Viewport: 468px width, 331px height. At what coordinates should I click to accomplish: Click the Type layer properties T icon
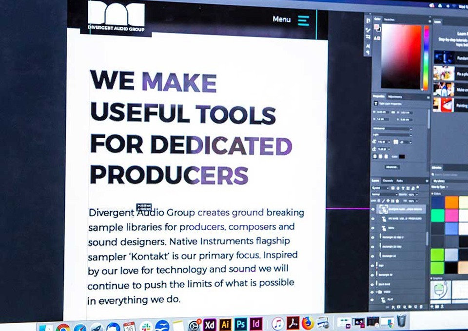tap(376, 103)
